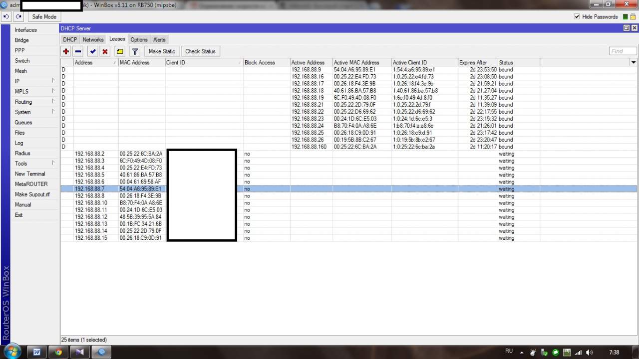Image resolution: width=639 pixels, height=359 pixels.
Task: Select the dynamic lease with active address 192.168.88.9
Action: click(348, 70)
